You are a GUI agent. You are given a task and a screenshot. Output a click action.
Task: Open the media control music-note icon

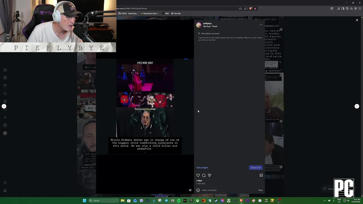(x=339, y=8)
